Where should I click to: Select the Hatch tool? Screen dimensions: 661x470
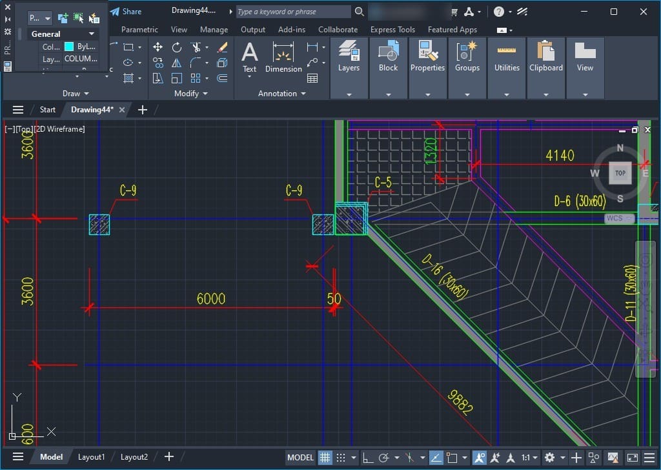128,78
